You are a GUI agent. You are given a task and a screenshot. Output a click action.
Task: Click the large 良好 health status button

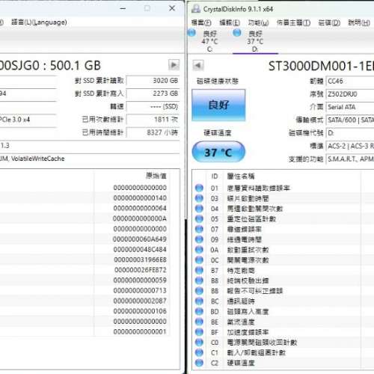(x=218, y=105)
